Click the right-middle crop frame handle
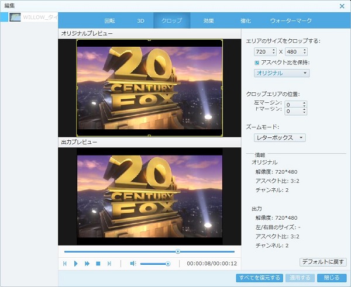This screenshot has height=287, width=351. click(222, 88)
